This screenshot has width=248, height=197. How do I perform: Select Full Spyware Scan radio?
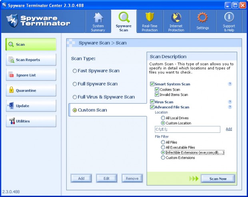[x=75, y=84]
